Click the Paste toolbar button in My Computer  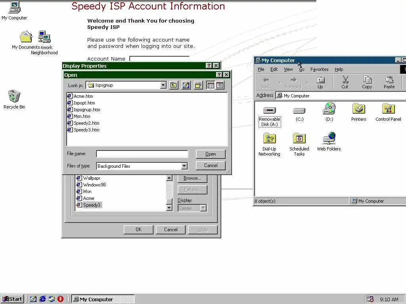(389, 82)
